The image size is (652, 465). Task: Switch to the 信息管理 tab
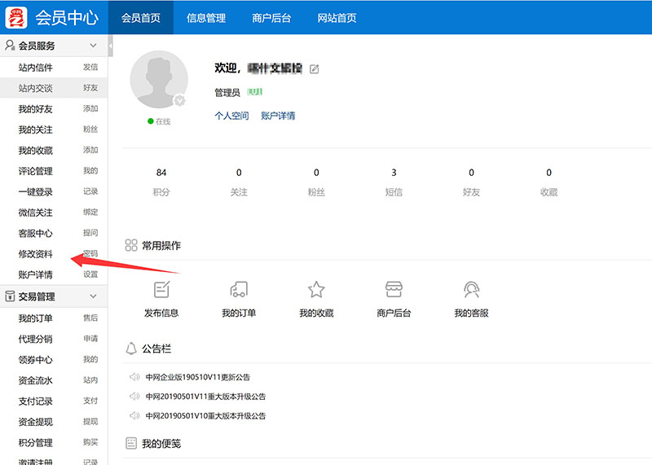(x=206, y=18)
